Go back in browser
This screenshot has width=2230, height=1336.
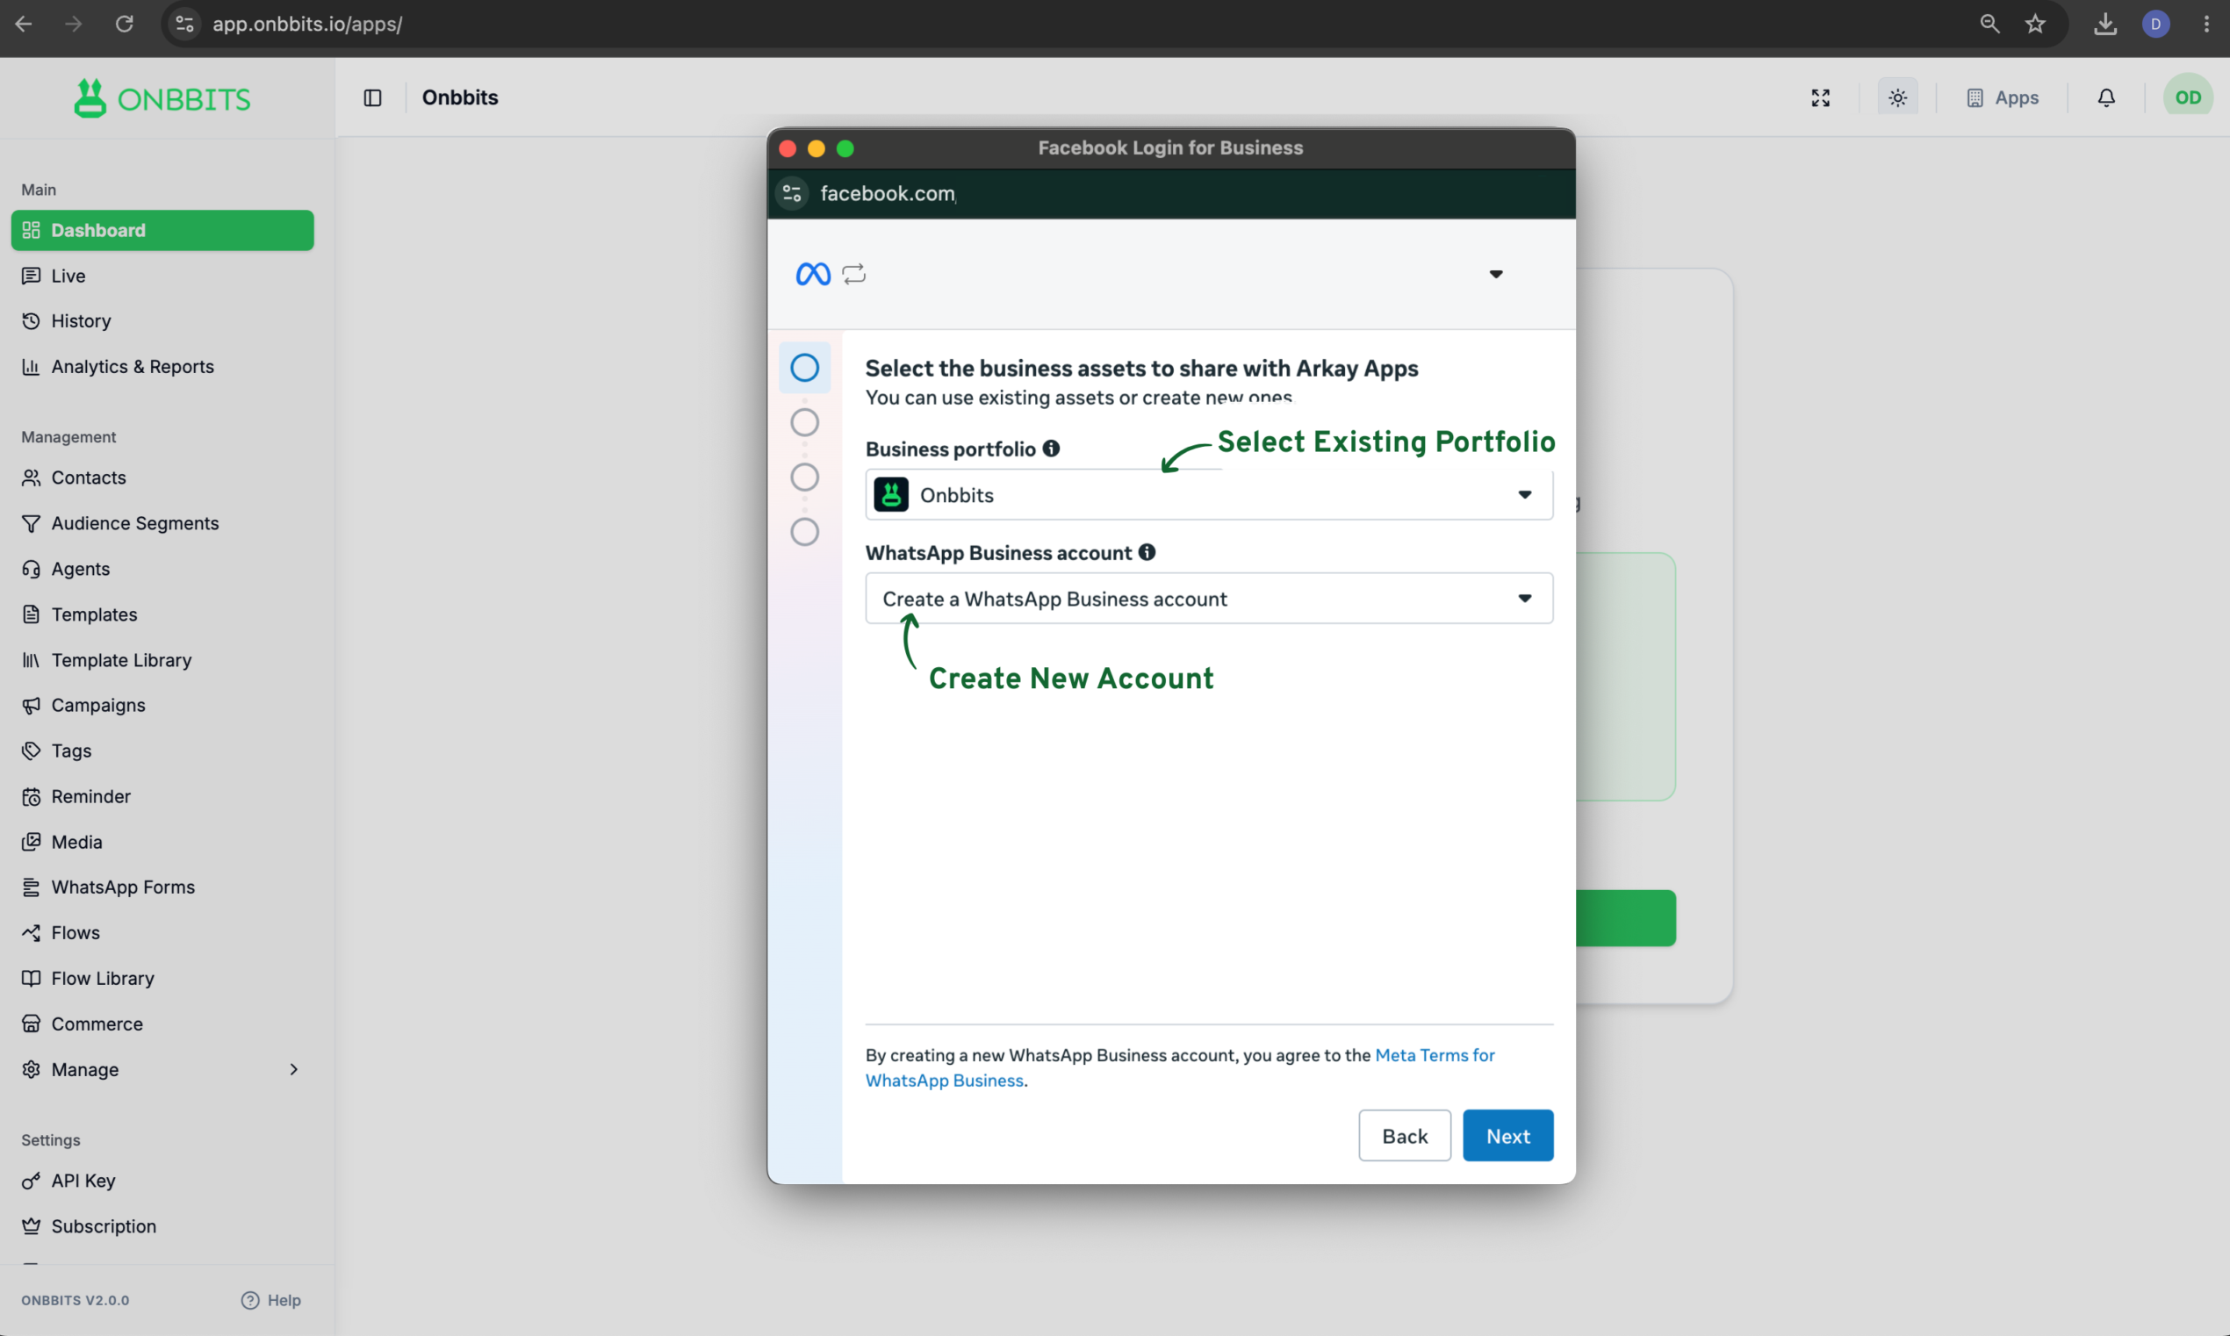tap(24, 24)
